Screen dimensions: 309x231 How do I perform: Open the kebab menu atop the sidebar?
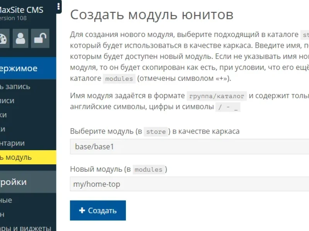tap(59, 7)
